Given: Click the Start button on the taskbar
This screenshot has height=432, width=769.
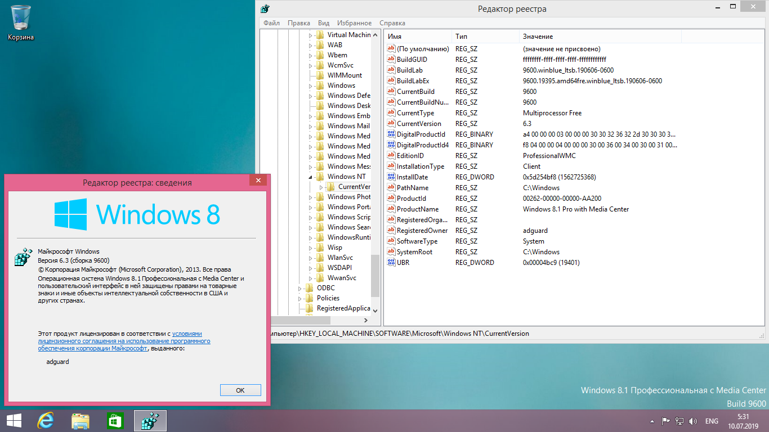Looking at the screenshot, I should point(14,421).
